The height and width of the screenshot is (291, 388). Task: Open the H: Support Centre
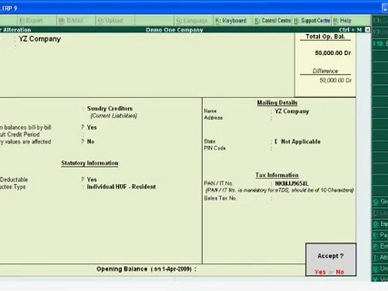pyautogui.click(x=312, y=21)
